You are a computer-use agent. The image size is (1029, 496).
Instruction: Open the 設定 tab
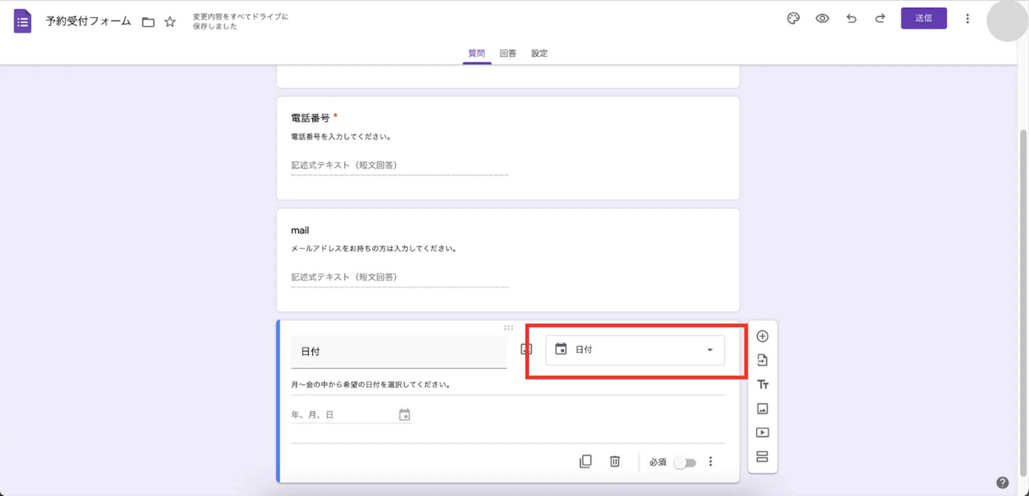(539, 53)
